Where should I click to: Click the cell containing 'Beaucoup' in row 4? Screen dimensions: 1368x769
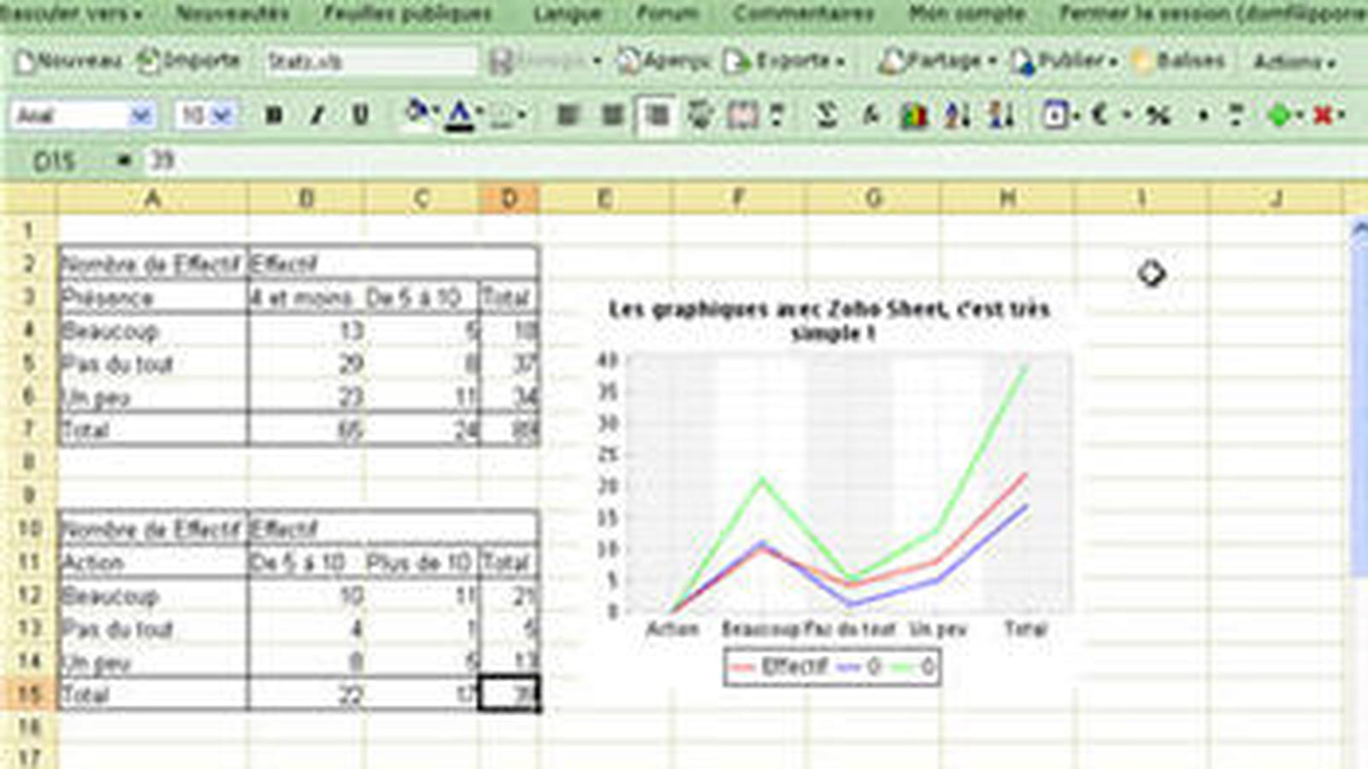153,330
